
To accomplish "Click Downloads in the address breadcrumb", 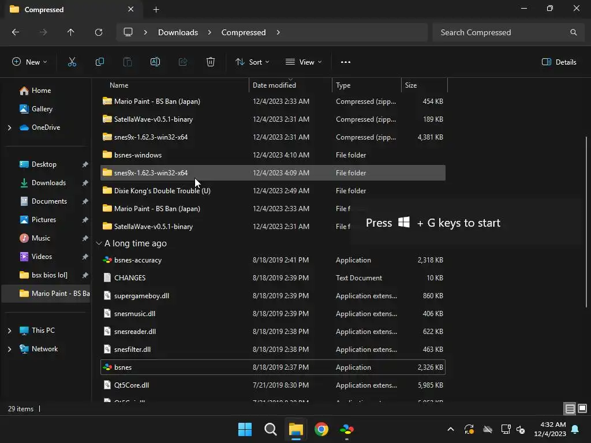I will (178, 32).
